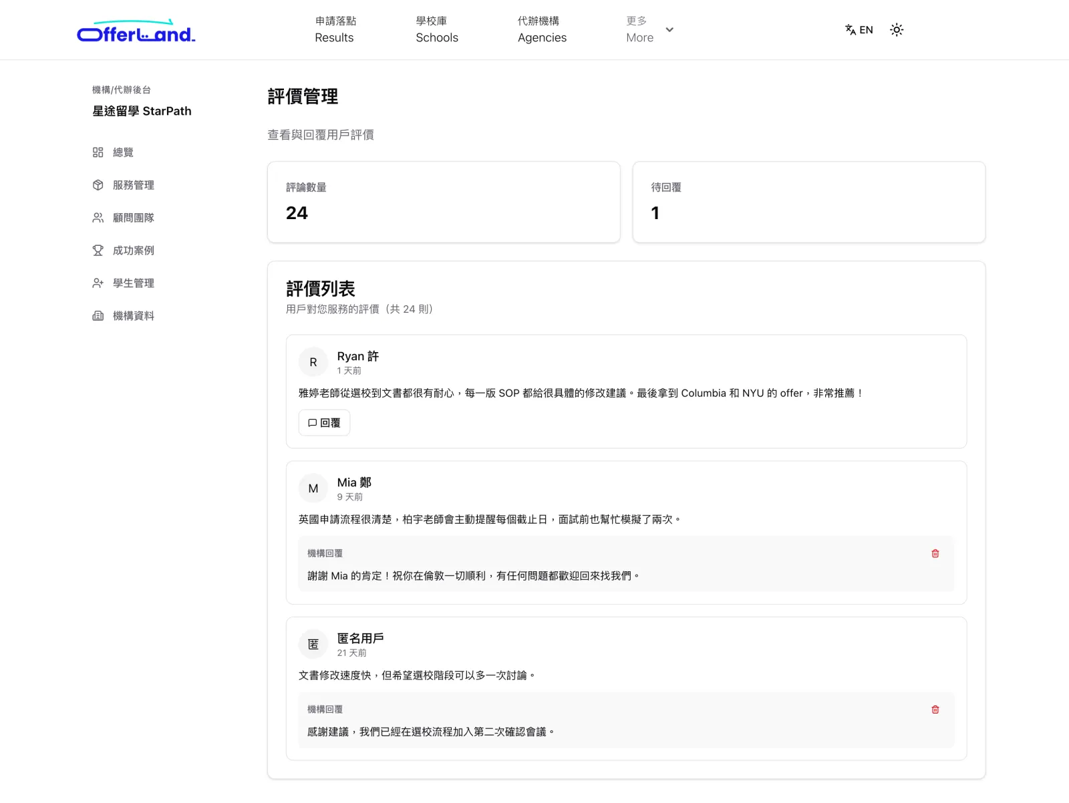Click Ryan's review mentioning Columbia and NYU
Viewport: 1069px width, 803px height.
point(581,393)
